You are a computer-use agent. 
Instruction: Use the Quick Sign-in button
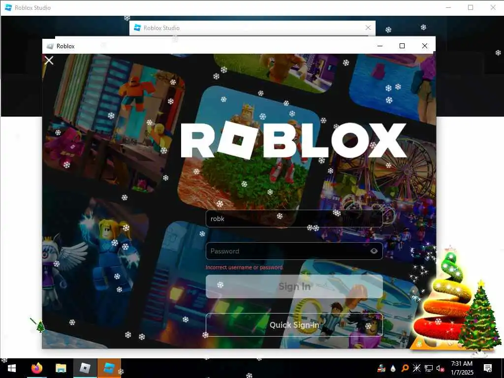point(294,325)
